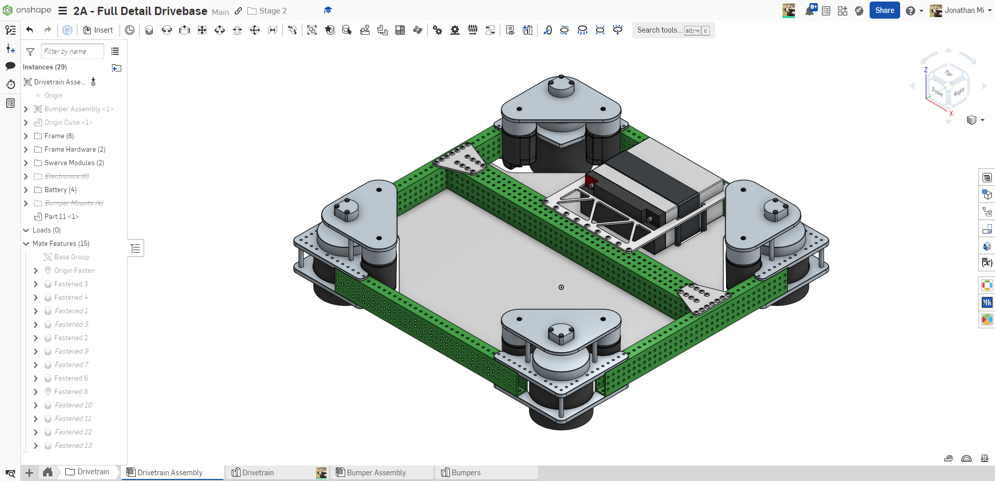995x481 pixels.
Task: Click the Filter by name field
Action: (x=72, y=52)
